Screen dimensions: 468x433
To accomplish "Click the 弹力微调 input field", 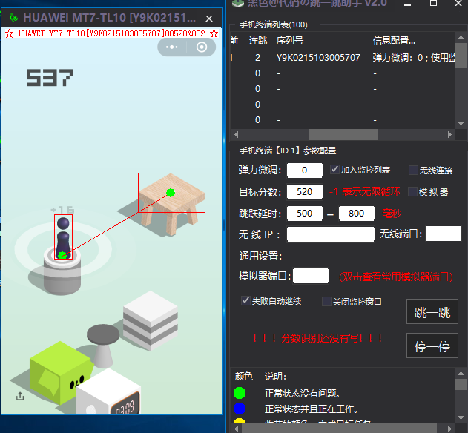I will [305, 171].
